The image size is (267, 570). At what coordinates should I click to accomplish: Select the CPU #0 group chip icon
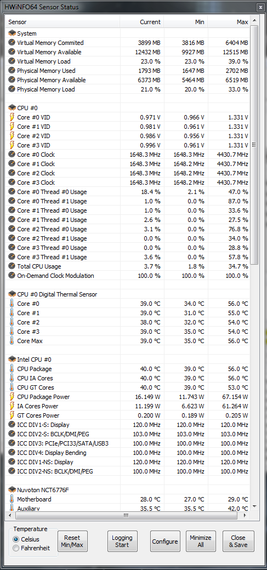[x=12, y=108]
